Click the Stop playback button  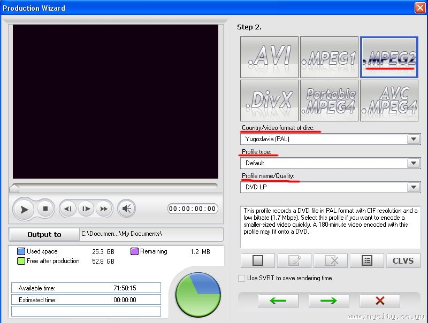pyautogui.click(x=45, y=209)
